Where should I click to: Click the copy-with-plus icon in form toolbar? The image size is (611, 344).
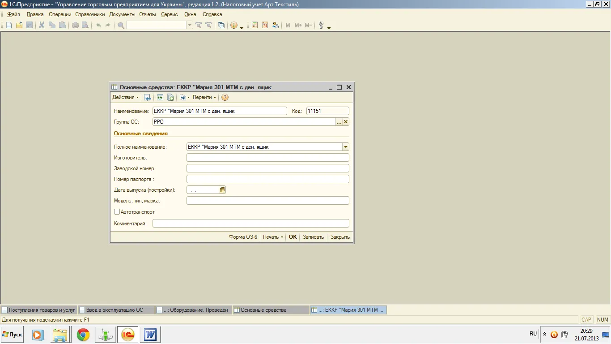170,97
